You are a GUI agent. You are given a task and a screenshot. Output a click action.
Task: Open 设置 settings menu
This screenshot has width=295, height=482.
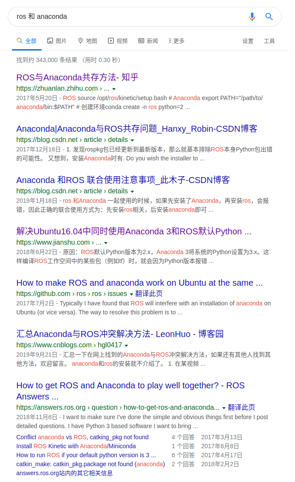248,41
